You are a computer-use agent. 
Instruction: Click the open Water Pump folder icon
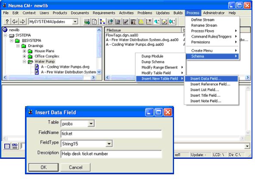click(x=30, y=62)
